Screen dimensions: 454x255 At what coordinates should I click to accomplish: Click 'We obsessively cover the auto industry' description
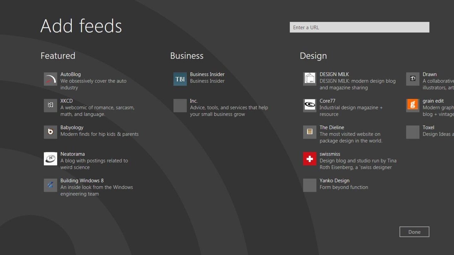coord(93,84)
